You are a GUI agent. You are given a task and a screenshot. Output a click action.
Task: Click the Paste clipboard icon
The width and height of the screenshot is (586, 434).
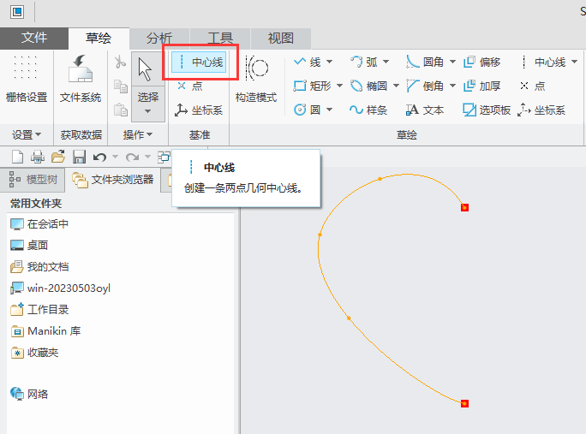tap(120, 110)
